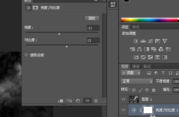The height and width of the screenshot is (117, 179).
Task: Add a Black & White adjustment
Action: coord(147,49)
